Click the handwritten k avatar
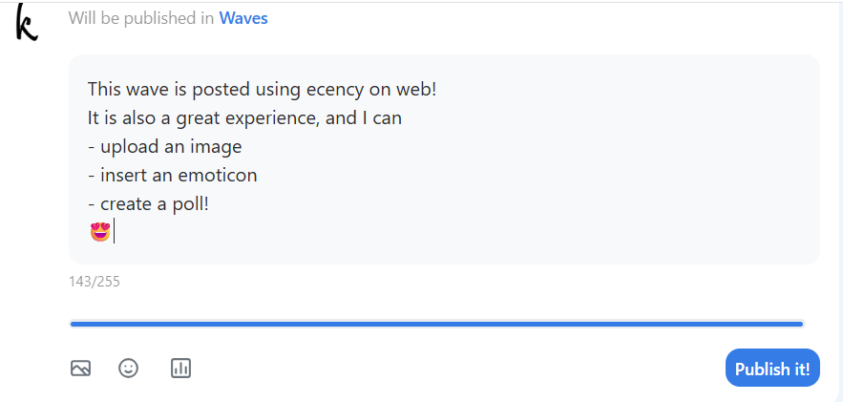843x402 pixels. click(27, 22)
